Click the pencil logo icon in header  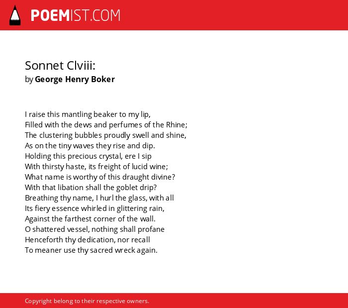[x=15, y=15]
